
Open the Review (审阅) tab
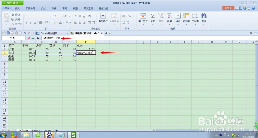[65, 8]
